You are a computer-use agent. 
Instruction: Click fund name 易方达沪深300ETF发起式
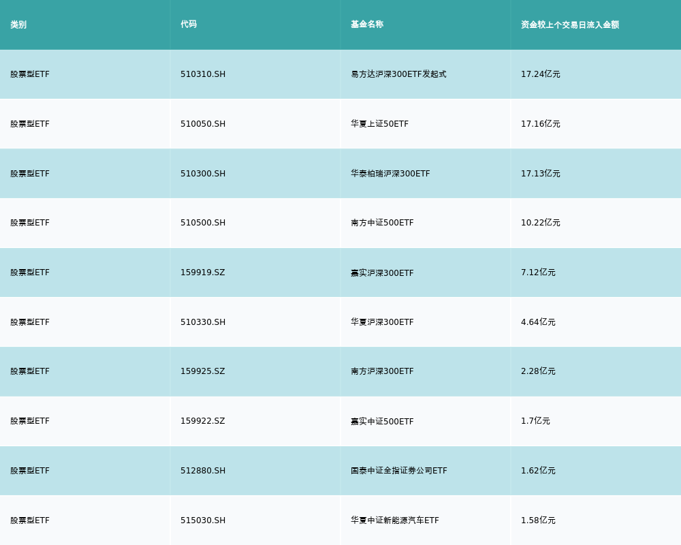click(398, 74)
